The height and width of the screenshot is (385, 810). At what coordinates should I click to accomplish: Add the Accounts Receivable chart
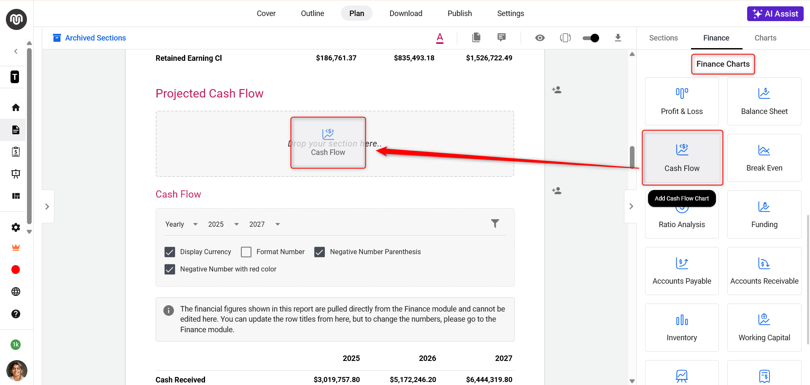point(764,271)
